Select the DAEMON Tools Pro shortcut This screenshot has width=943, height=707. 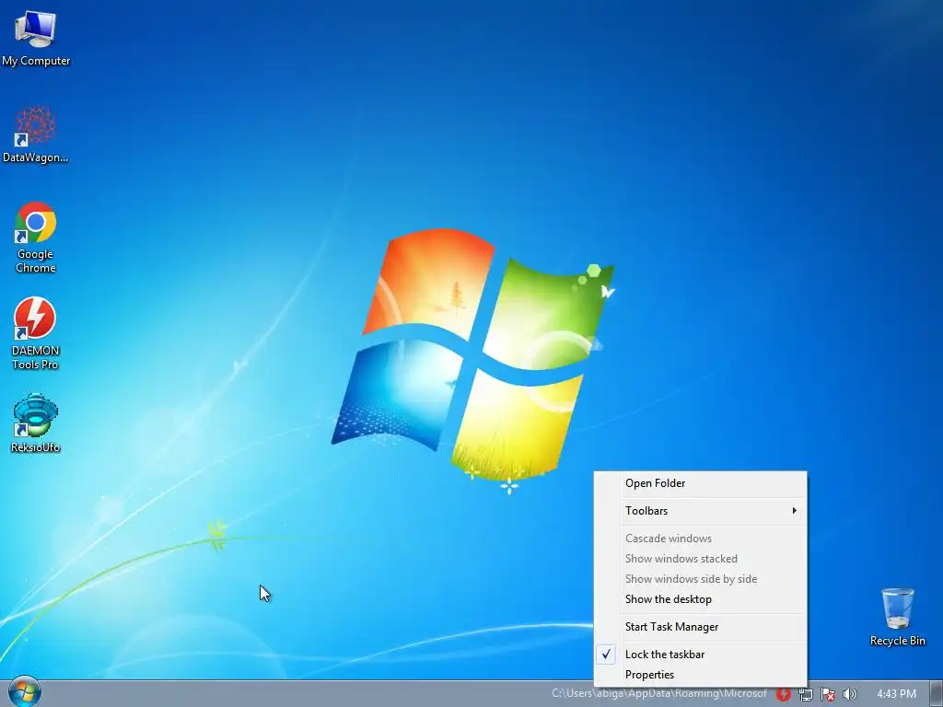click(36, 333)
